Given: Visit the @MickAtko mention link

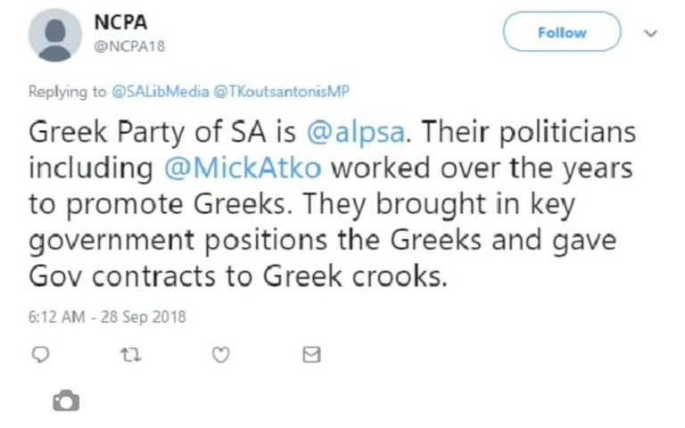Looking at the screenshot, I should [243, 169].
